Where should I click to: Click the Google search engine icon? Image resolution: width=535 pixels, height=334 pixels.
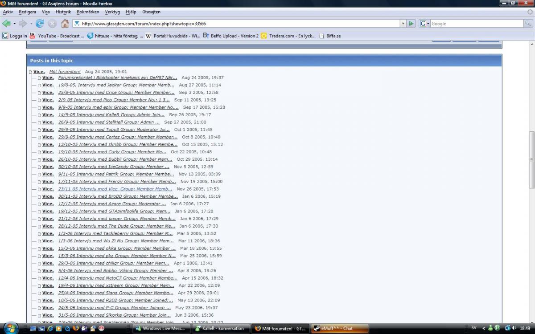423,24
